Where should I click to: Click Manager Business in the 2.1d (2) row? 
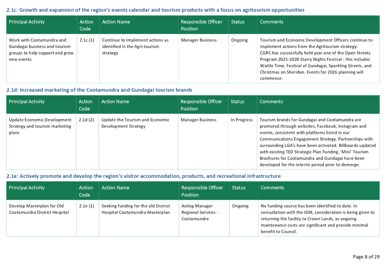[198, 120]
